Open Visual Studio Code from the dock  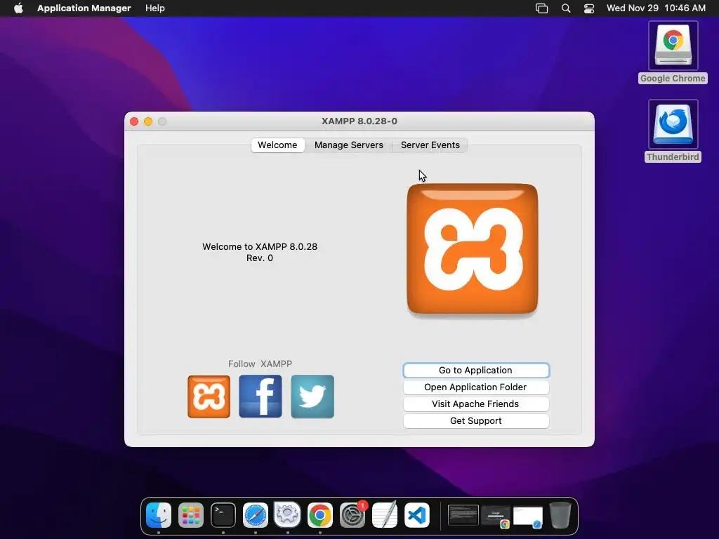coord(417,515)
